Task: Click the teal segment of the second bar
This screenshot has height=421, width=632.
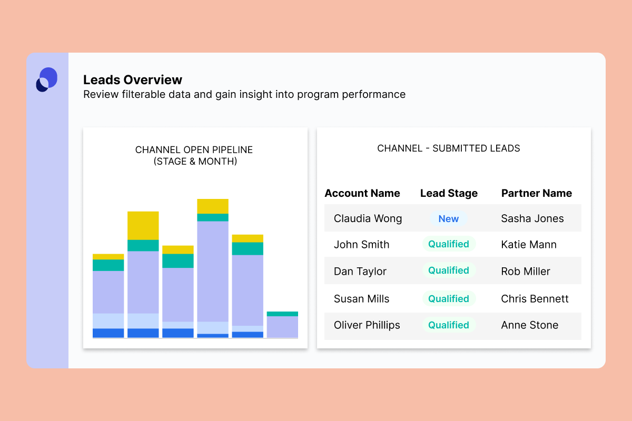Action: 143,245
